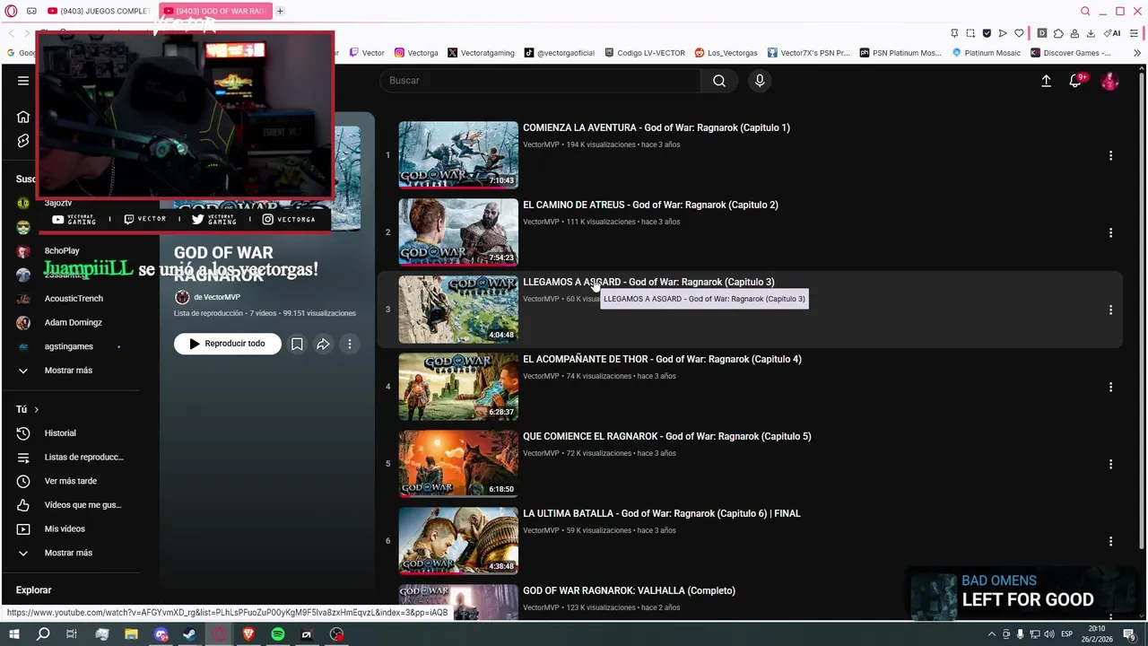Open 8choPlay subscription channel

[61, 251]
